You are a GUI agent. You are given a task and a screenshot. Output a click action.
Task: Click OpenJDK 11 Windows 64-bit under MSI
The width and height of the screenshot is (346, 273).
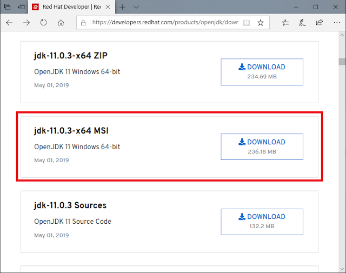(77, 147)
